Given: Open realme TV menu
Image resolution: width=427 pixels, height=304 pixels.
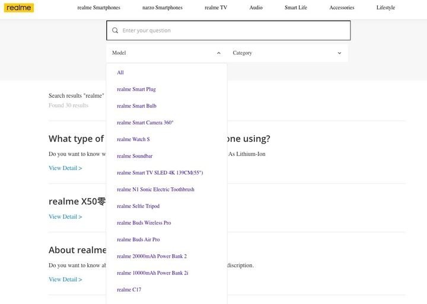Looking at the screenshot, I should tap(216, 8).
